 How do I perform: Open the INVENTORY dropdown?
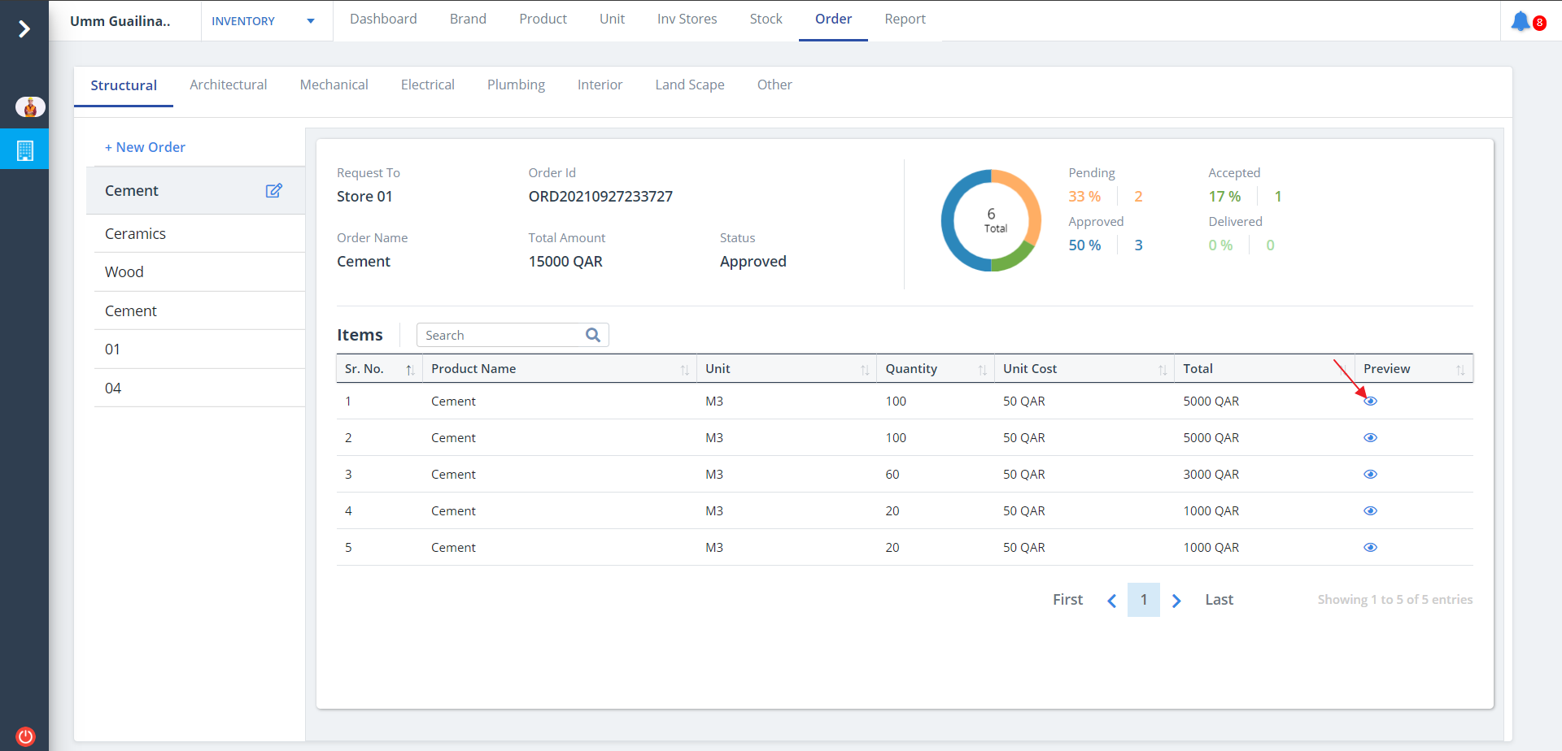click(262, 21)
